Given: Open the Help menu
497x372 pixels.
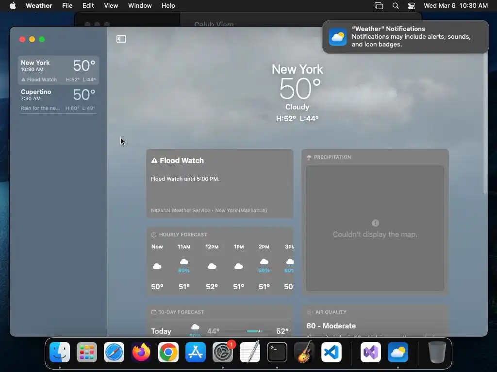Looking at the screenshot, I should click(x=168, y=5).
